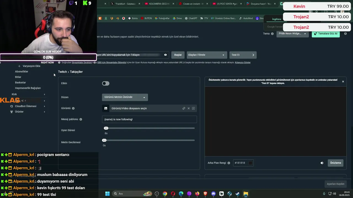
Task: Click the info icon next to Görüntü
Action: pyautogui.click(x=73, y=108)
